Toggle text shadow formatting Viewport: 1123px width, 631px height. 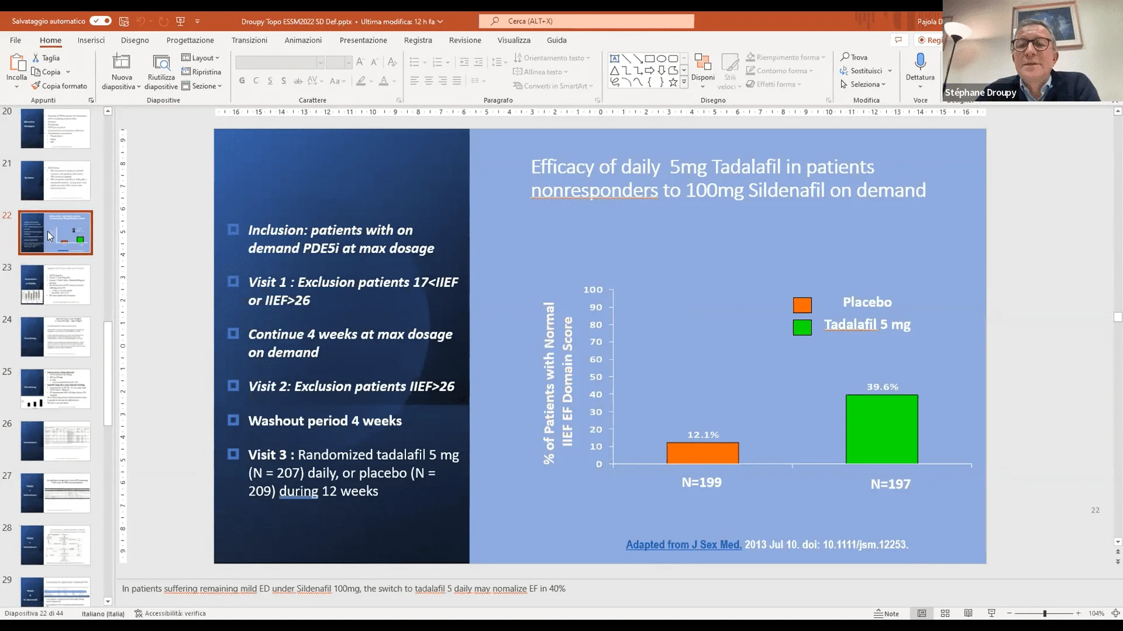[x=284, y=81]
